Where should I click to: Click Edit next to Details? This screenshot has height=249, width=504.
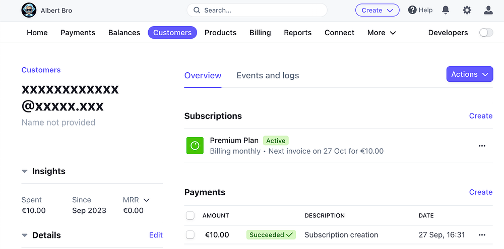pyautogui.click(x=156, y=235)
